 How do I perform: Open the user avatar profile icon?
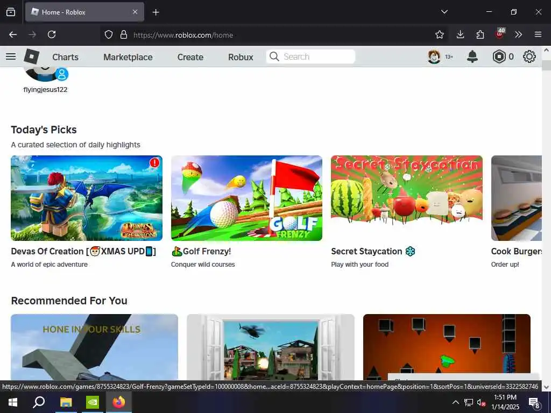pos(434,56)
